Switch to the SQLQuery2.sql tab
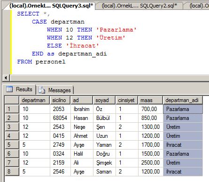 click(139, 6)
